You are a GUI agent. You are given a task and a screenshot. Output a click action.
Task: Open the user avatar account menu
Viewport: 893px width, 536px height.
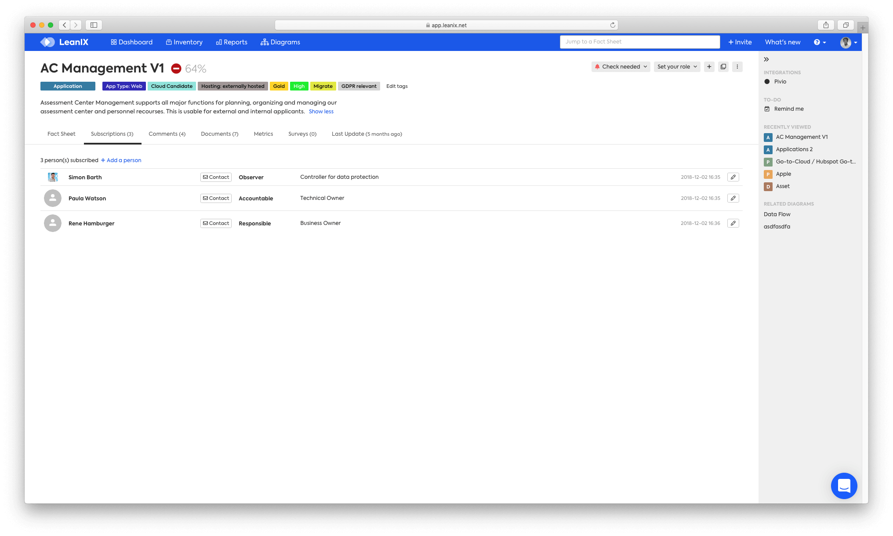(x=848, y=42)
